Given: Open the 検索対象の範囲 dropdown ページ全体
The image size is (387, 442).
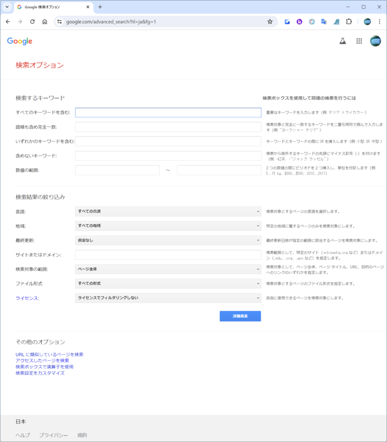Looking at the screenshot, I should (x=168, y=269).
